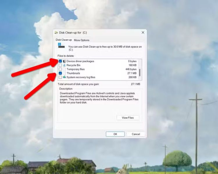Uncheck the Thumbnails checkbox

pyautogui.click(x=60, y=73)
